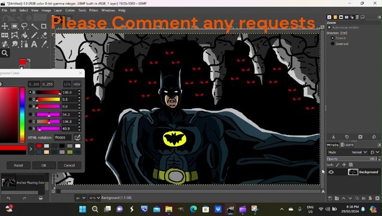Click the R value spinner arrows
Image resolution: width=382 pixels, height=216 pixels.
79,92
